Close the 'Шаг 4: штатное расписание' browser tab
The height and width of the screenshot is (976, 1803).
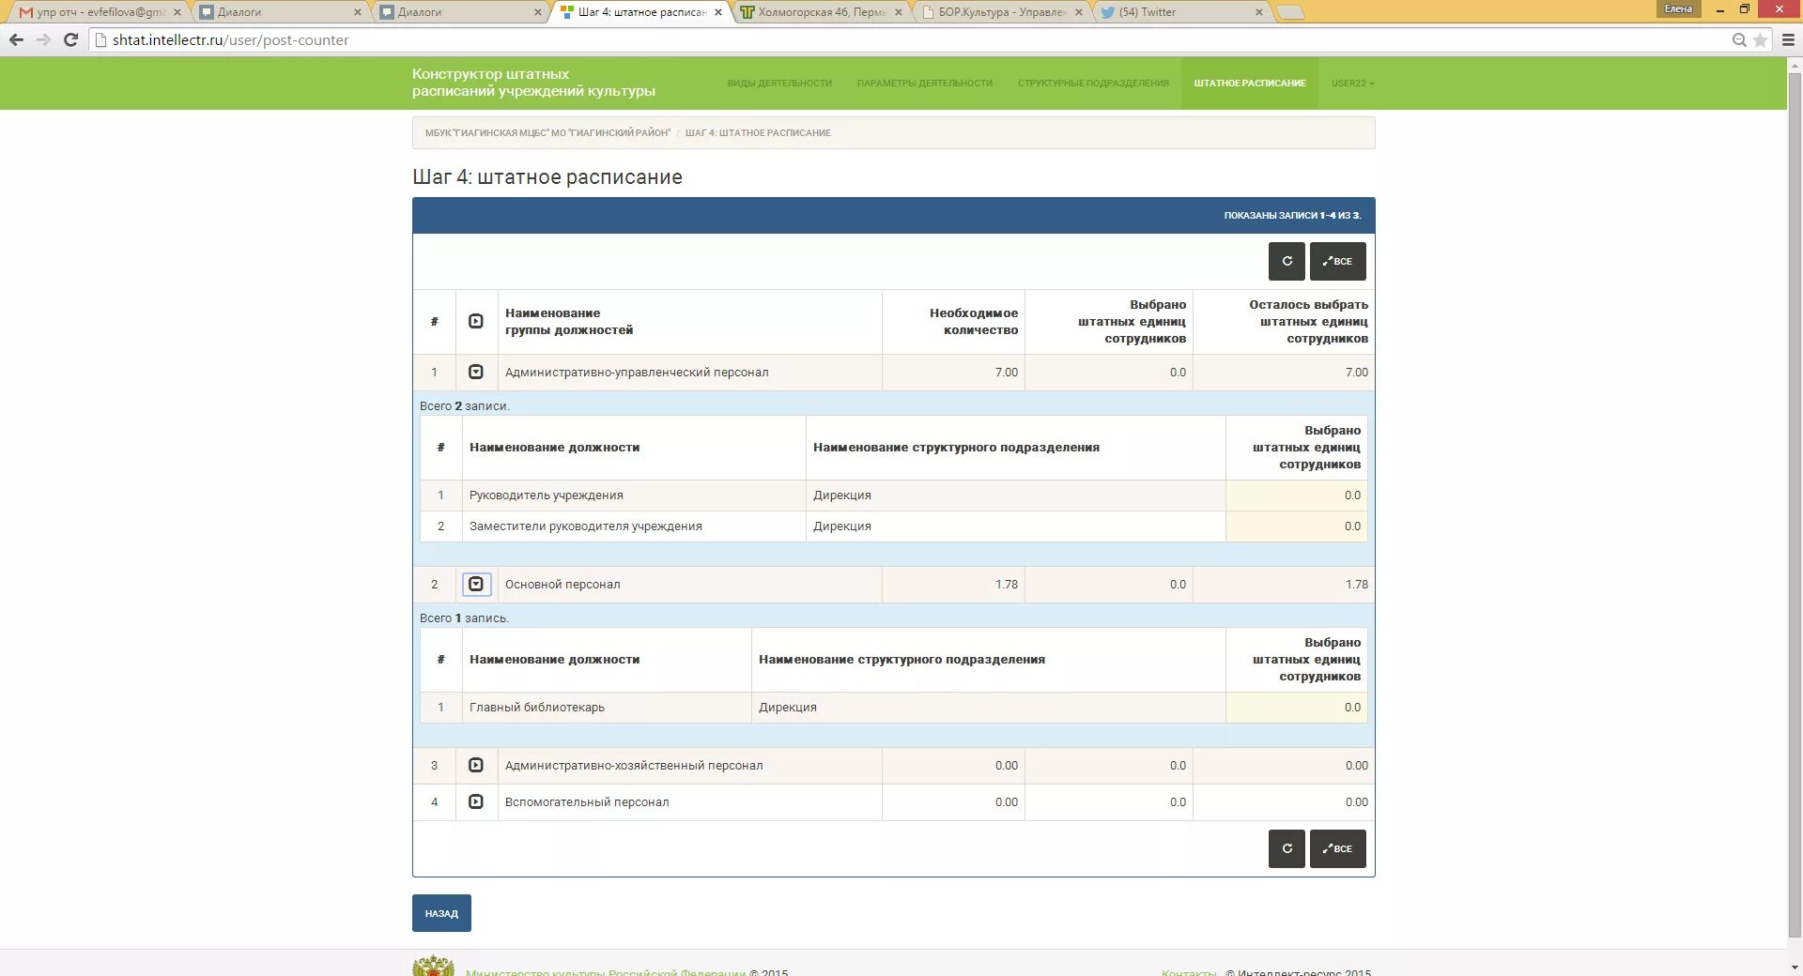(x=718, y=12)
